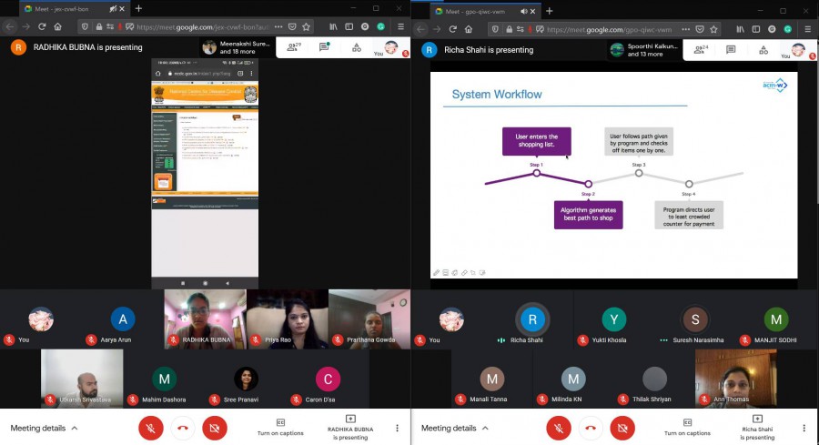819x445 pixels.
Task: Open a new tab in the right browser window
Action: point(549,8)
